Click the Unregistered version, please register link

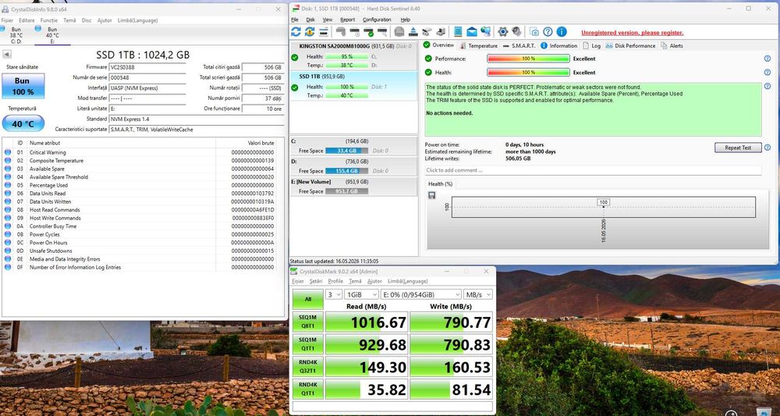(633, 33)
